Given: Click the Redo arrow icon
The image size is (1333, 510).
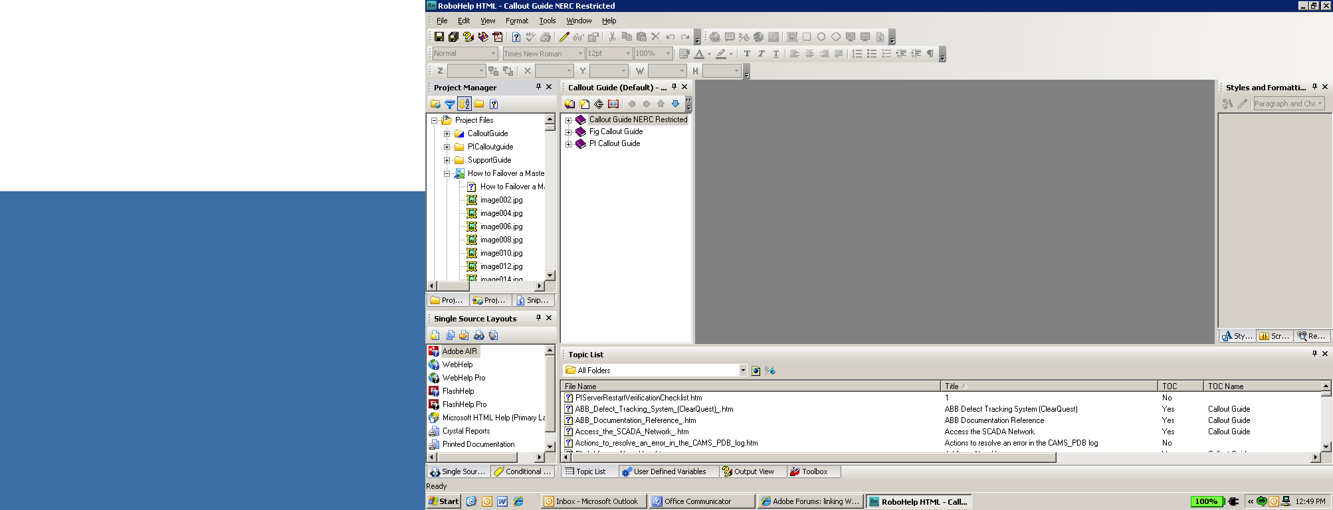Looking at the screenshot, I should [685, 37].
